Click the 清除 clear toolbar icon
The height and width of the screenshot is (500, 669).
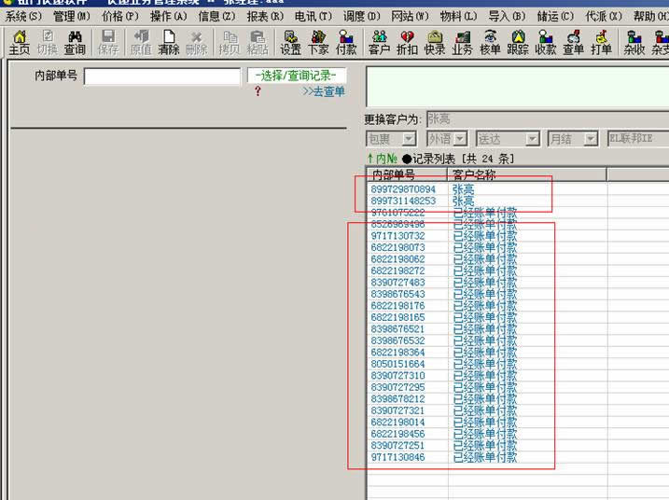click(168, 42)
